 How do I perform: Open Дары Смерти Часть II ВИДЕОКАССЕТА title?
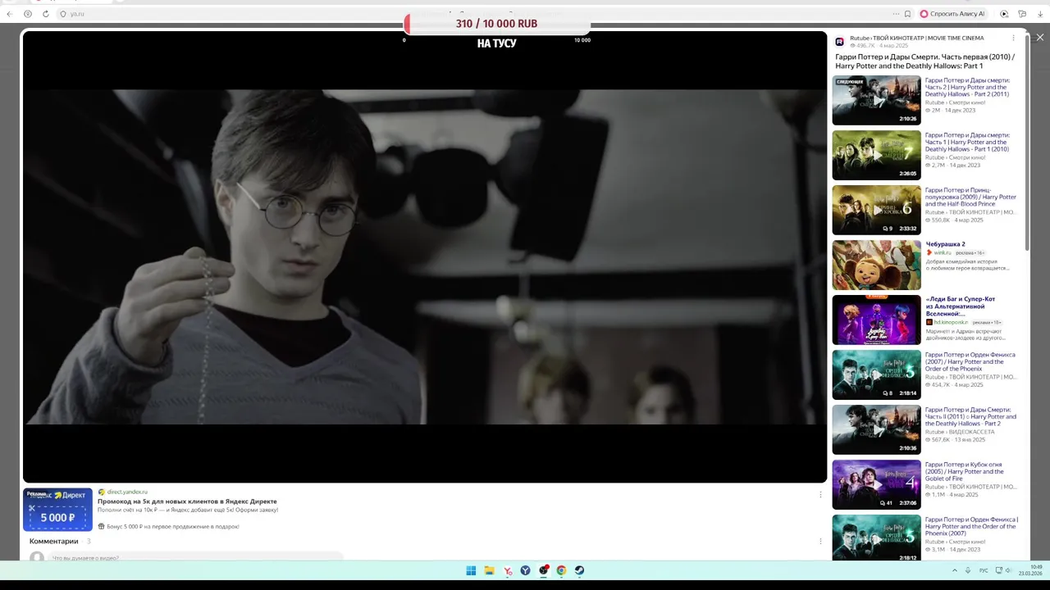tap(970, 417)
